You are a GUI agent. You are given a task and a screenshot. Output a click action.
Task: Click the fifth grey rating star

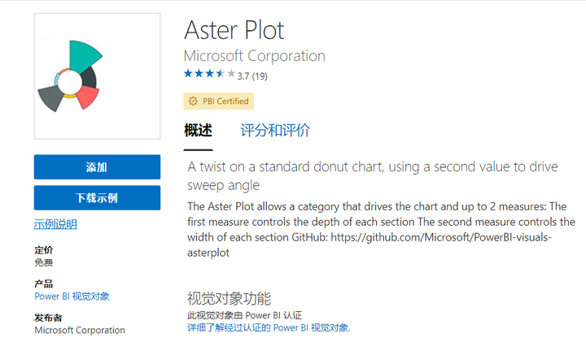click(231, 73)
